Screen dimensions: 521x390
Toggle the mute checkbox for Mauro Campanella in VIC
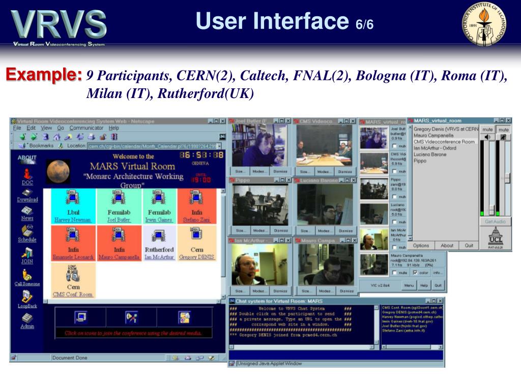pyautogui.click(x=394, y=273)
